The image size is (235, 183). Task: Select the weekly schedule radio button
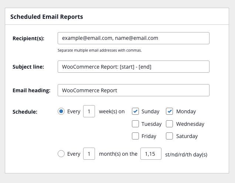(61, 111)
